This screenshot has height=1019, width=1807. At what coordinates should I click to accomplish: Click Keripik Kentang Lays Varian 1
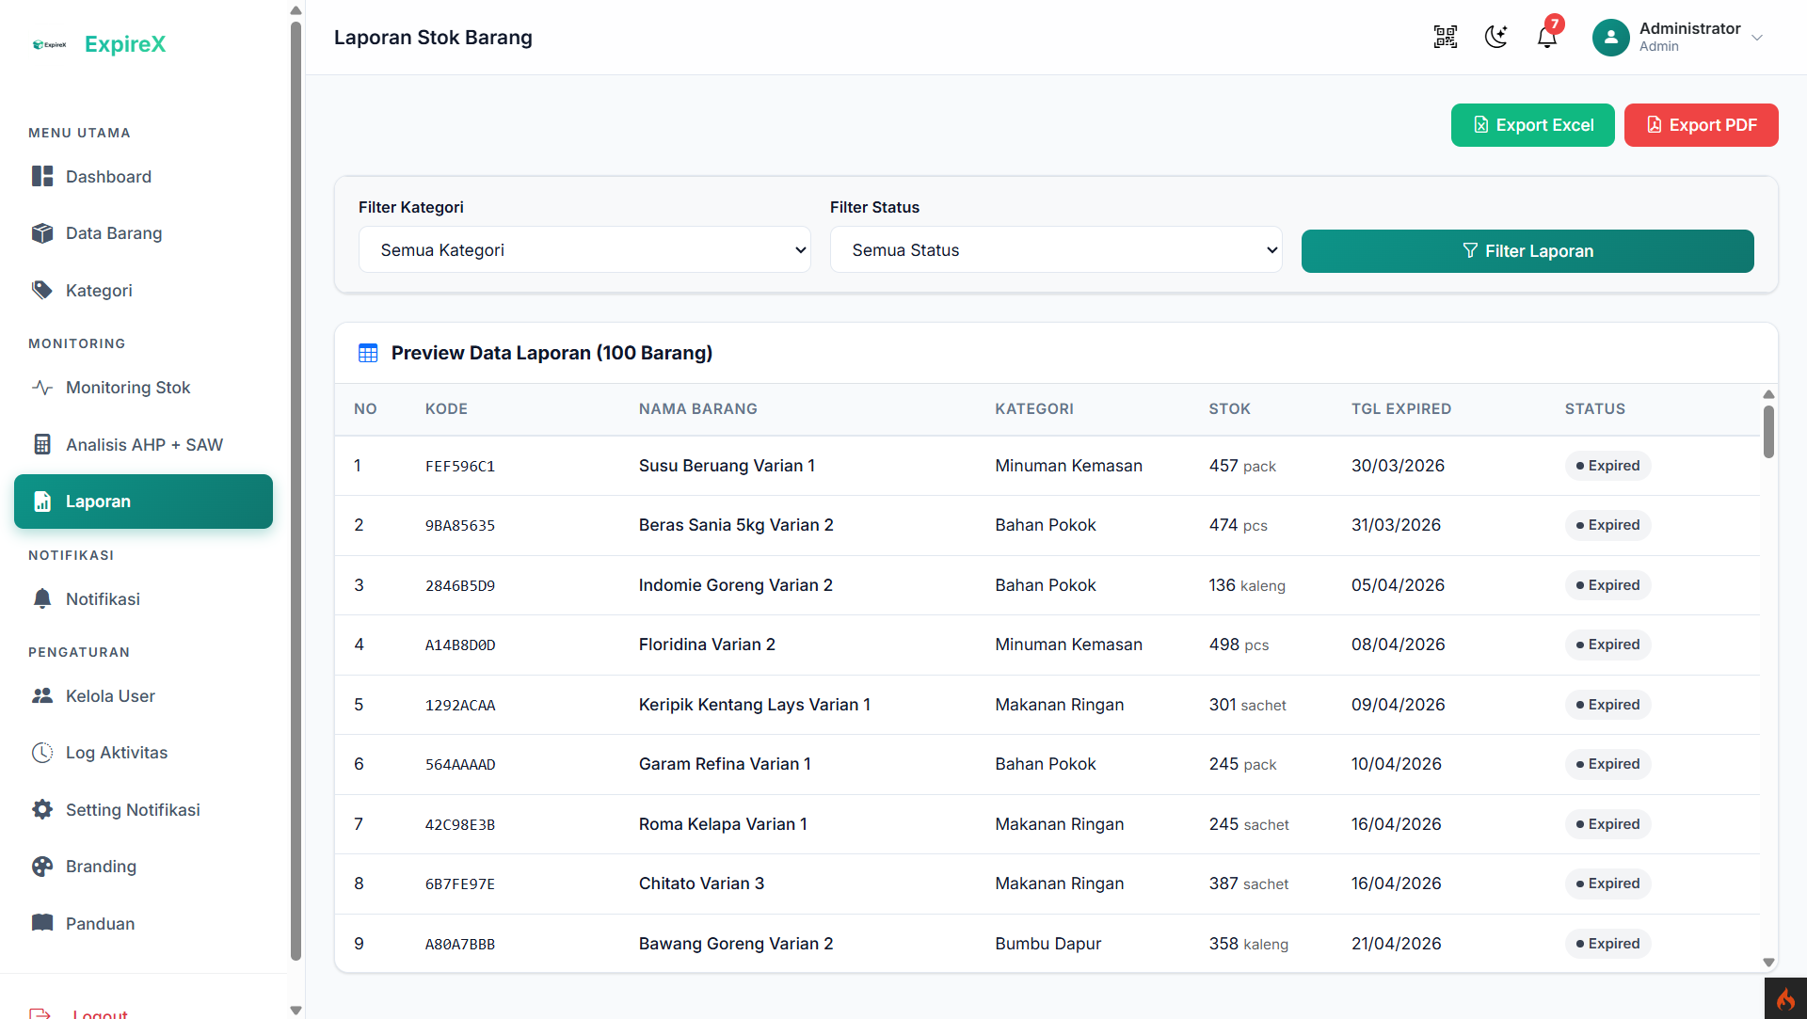click(x=754, y=705)
